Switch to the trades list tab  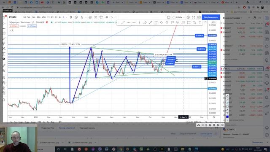pos(206,133)
